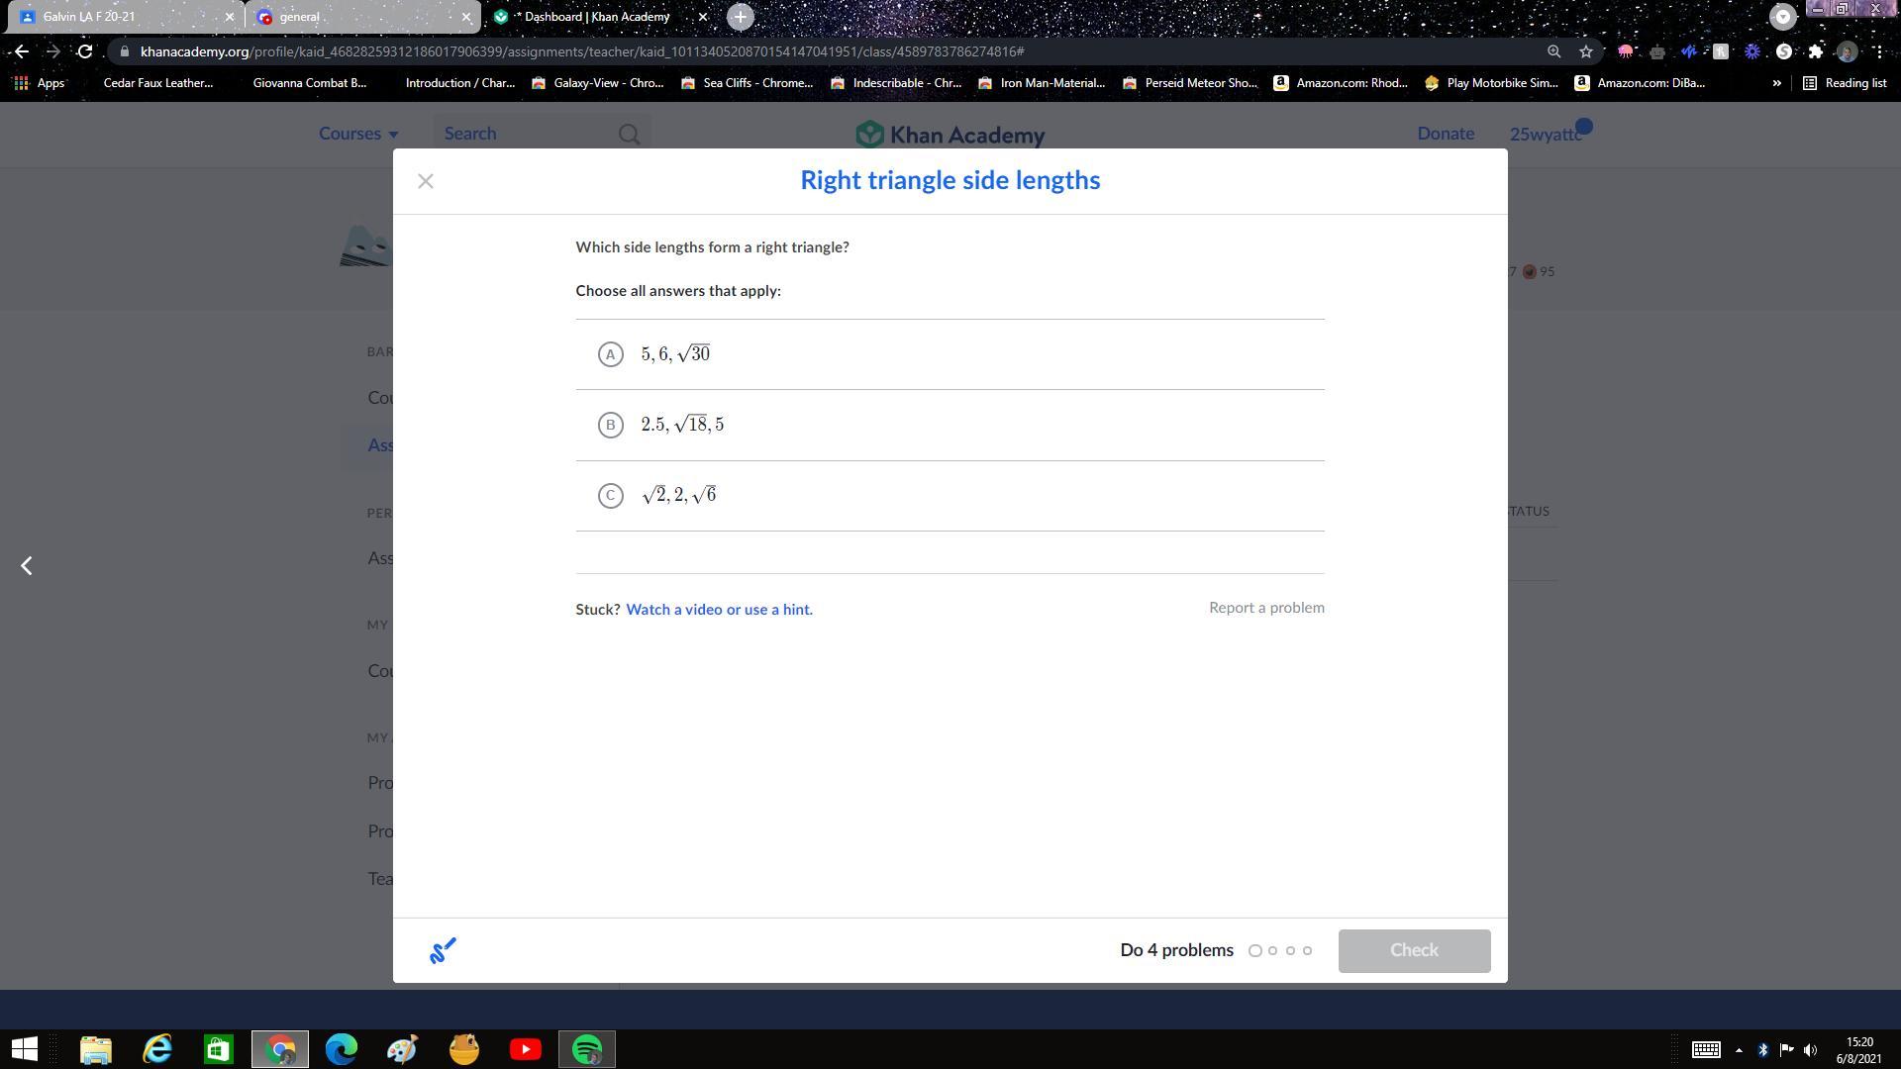This screenshot has height=1069, width=1901.
Task: Click the zoom magnifier in address bar
Action: click(1553, 51)
